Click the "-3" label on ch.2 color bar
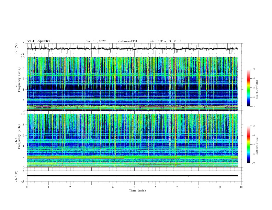The width and height of the screenshot is (272, 210). coord(253,126)
